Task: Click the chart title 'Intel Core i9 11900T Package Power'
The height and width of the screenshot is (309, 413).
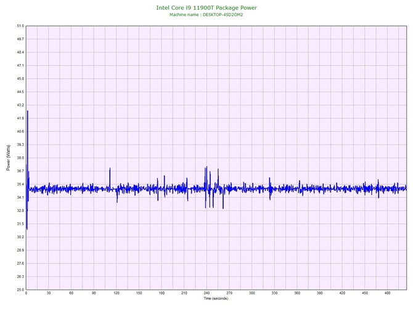Action: 206,7
